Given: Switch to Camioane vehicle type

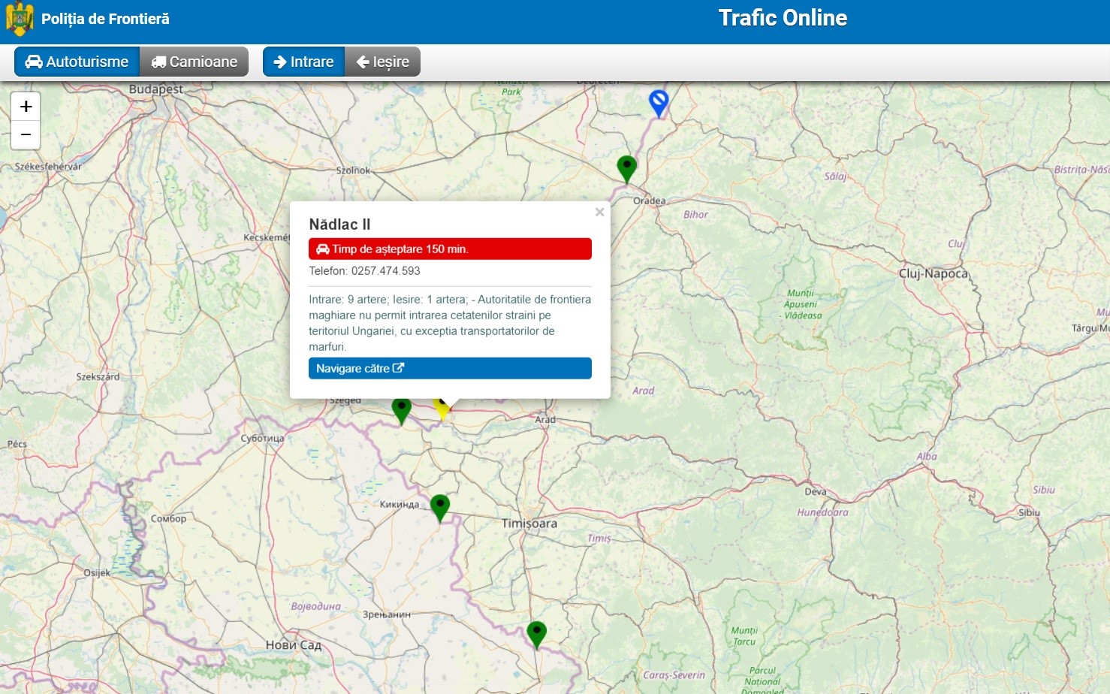Looking at the screenshot, I should (x=194, y=62).
